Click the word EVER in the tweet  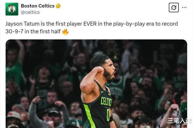click(x=90, y=24)
